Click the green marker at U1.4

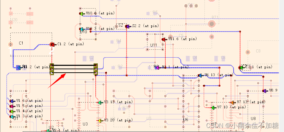[12, 111]
